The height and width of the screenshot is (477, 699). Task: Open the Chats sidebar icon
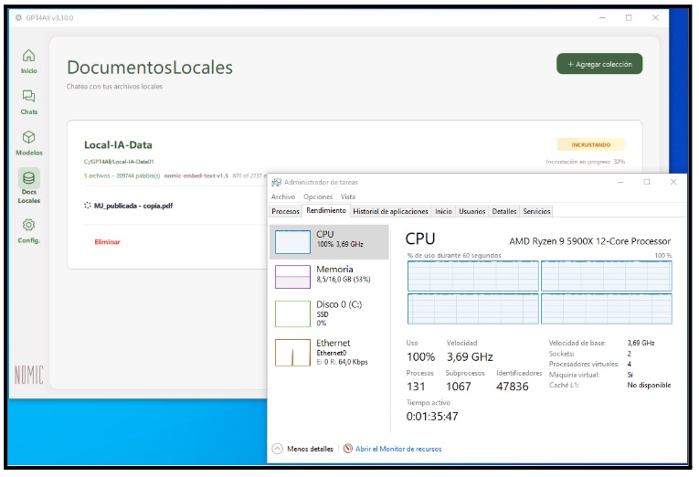pos(29,96)
